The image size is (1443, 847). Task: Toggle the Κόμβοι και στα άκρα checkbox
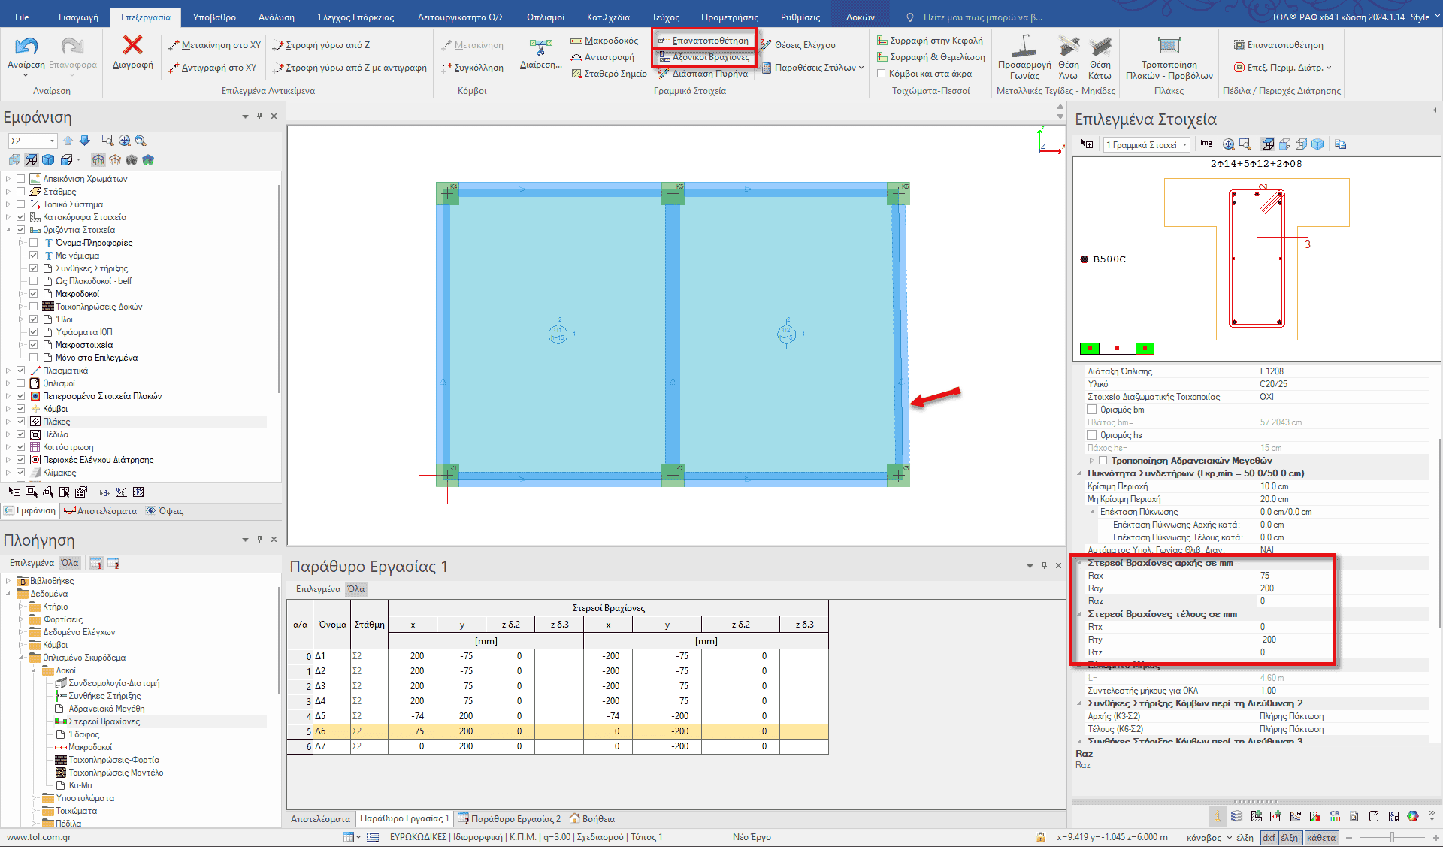pos(882,74)
